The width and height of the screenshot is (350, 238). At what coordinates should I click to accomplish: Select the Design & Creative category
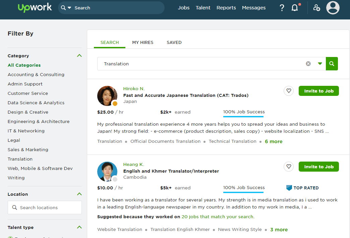(28, 112)
